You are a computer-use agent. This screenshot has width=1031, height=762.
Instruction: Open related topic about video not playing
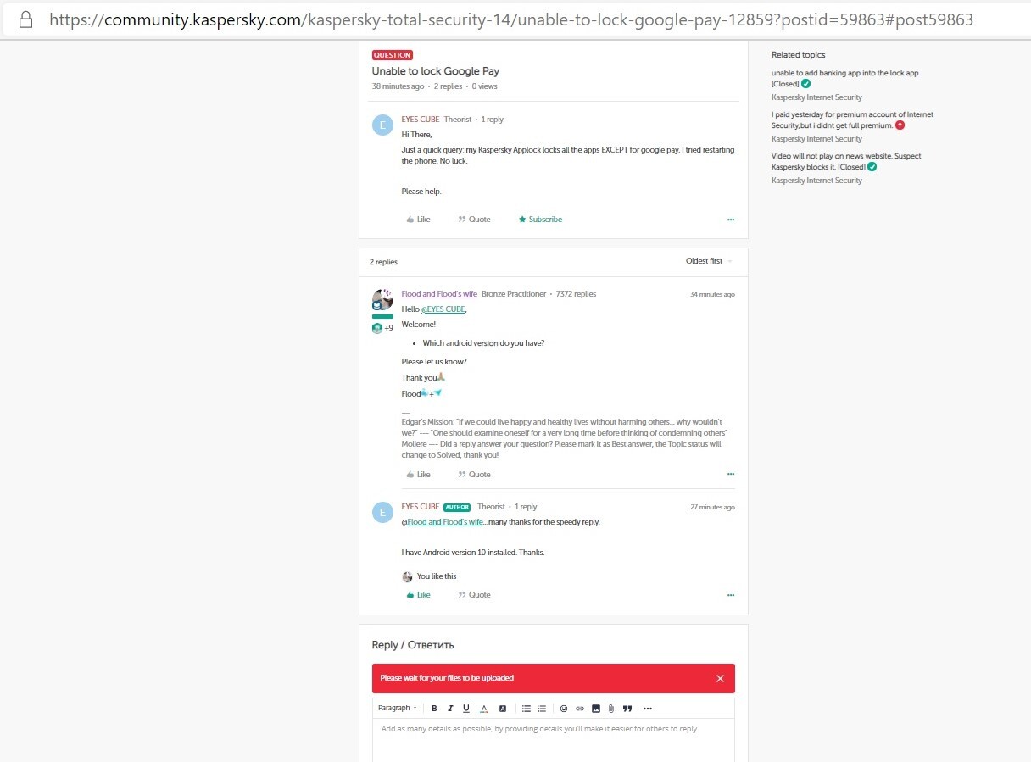(x=846, y=161)
